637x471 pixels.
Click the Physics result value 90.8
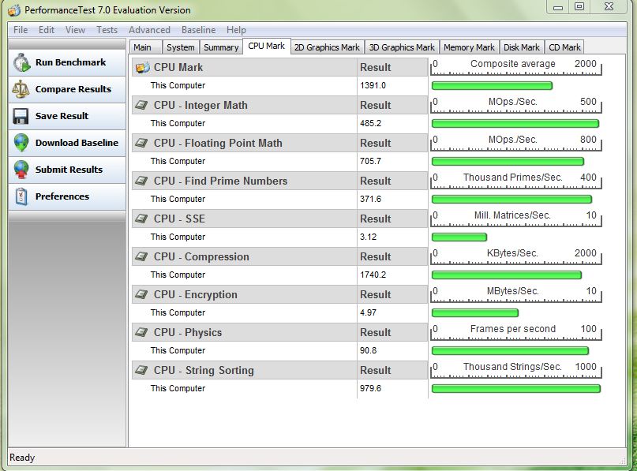point(368,350)
